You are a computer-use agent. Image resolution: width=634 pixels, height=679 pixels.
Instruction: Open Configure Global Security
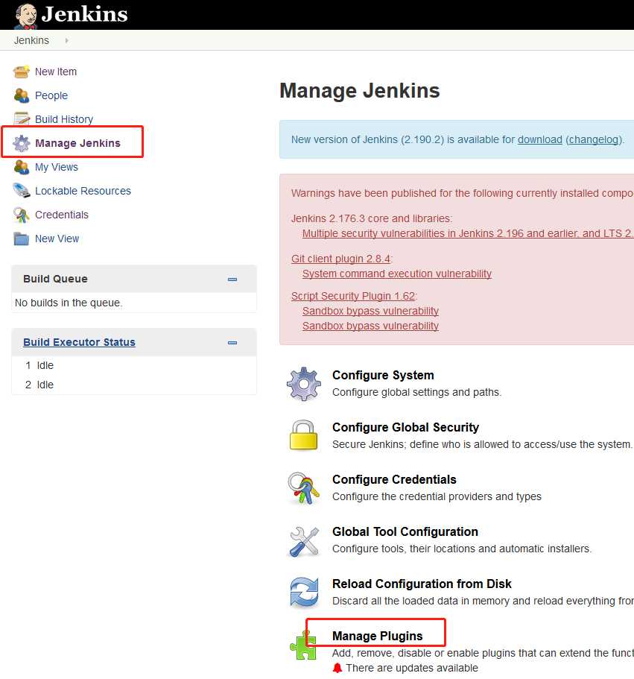(x=405, y=427)
